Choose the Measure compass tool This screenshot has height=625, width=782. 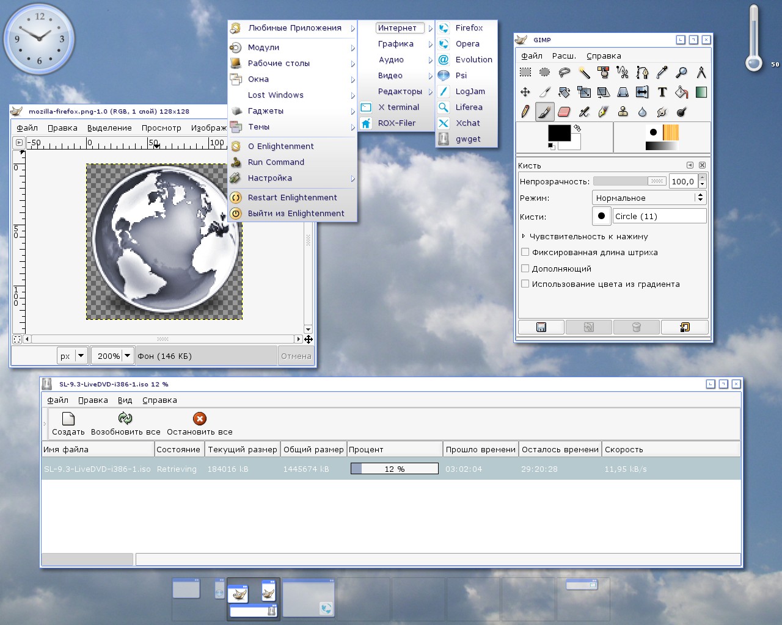(701, 73)
